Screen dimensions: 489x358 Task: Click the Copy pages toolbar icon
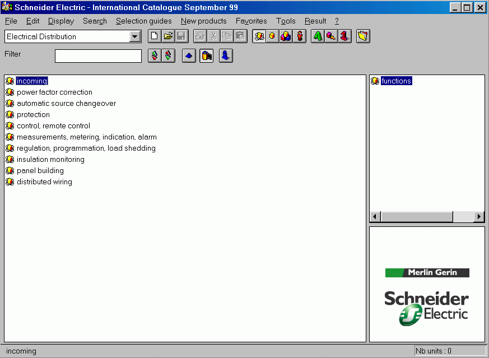[227, 36]
